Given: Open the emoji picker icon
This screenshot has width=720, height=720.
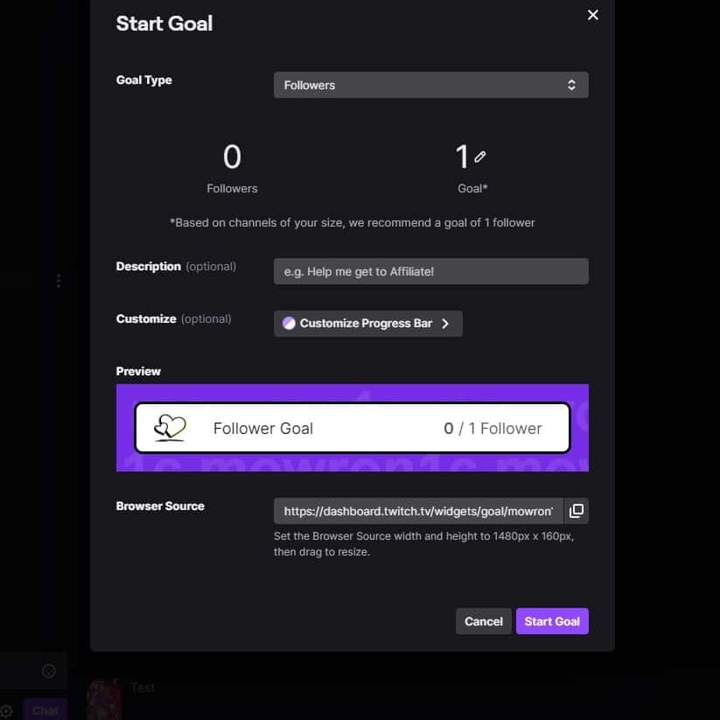Looking at the screenshot, I should (49, 671).
